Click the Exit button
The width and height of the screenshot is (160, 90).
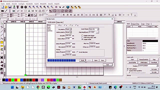pos(108,65)
